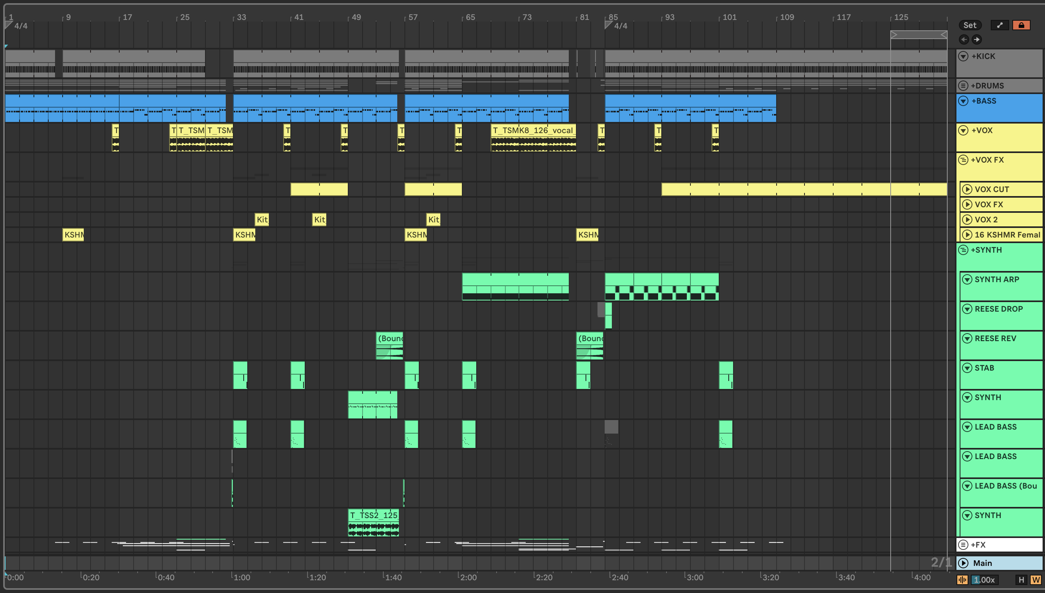Screen dimensions: 1045x593
Task: Select the SYNTH ARP track header name
Action: pyautogui.click(x=996, y=279)
